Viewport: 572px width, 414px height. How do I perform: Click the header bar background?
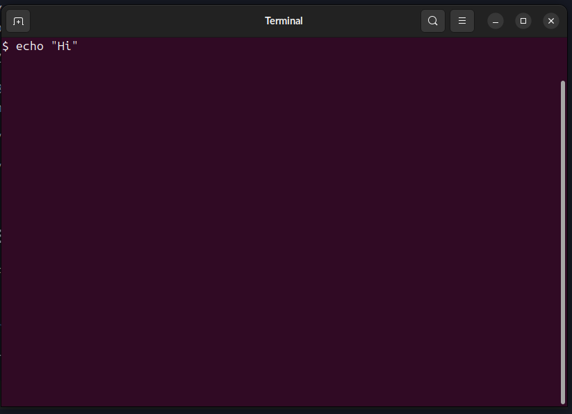click(209, 20)
